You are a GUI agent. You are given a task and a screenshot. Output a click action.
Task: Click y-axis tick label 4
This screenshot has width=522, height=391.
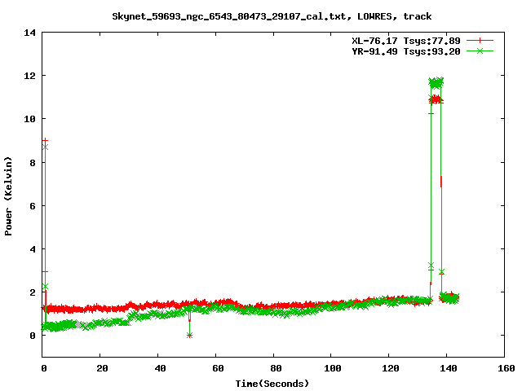33,249
